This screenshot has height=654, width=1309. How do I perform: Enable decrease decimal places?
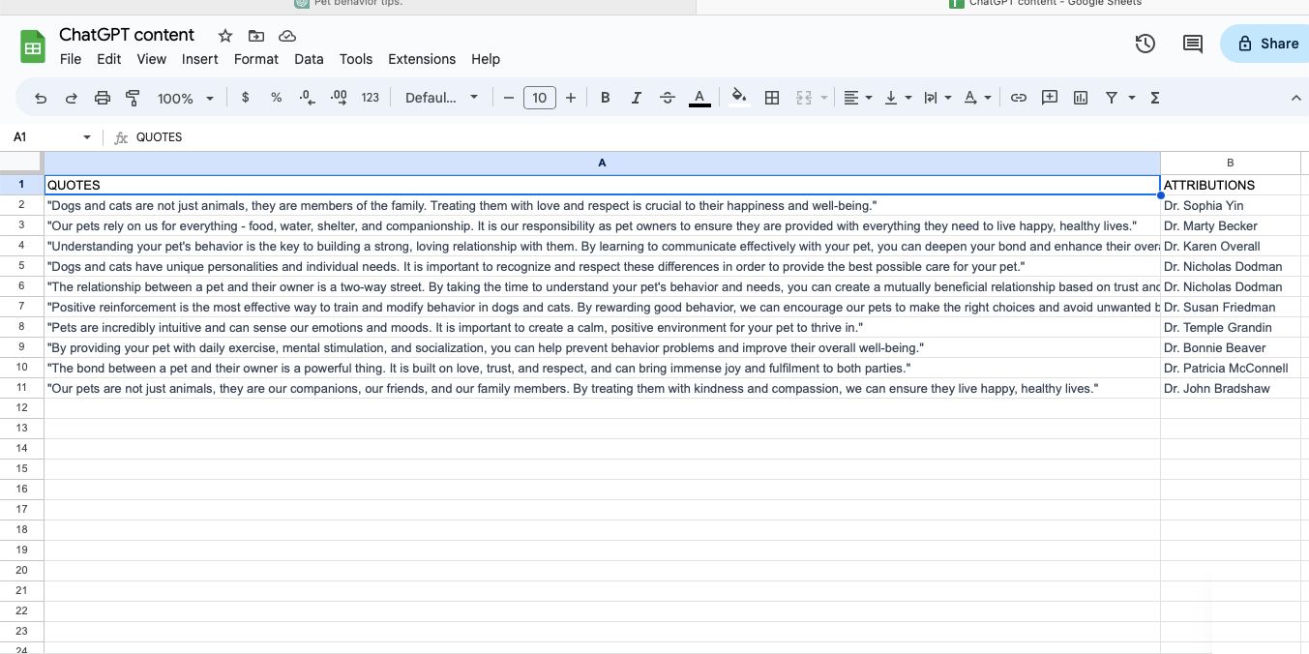pyautogui.click(x=307, y=97)
